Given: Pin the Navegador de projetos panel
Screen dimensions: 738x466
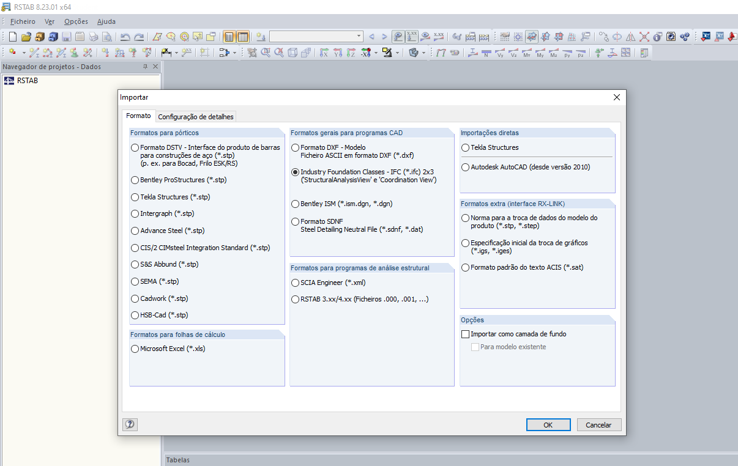Looking at the screenshot, I should click(x=145, y=67).
